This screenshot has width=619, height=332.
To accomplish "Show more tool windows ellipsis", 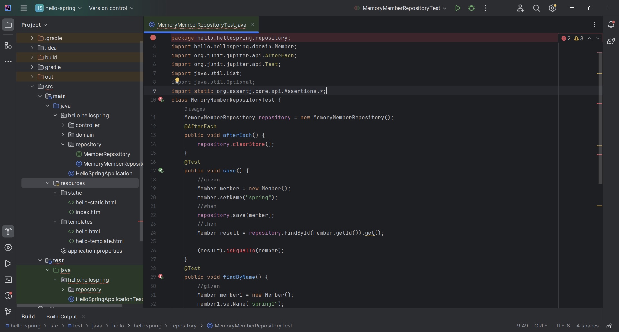I will (8, 61).
